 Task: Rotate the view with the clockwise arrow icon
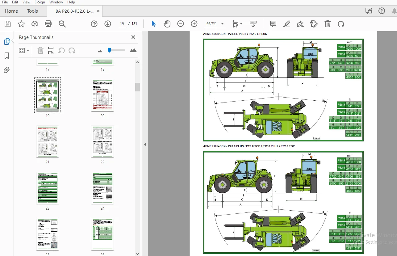pos(341,24)
